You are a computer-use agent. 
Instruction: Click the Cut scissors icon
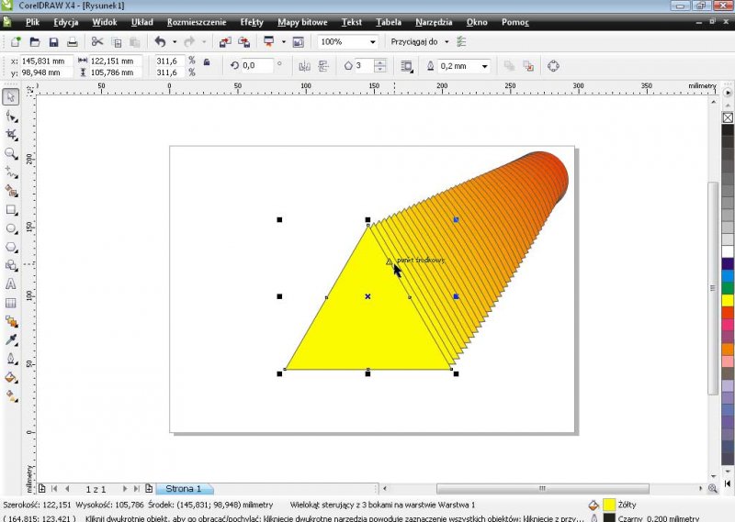97,42
